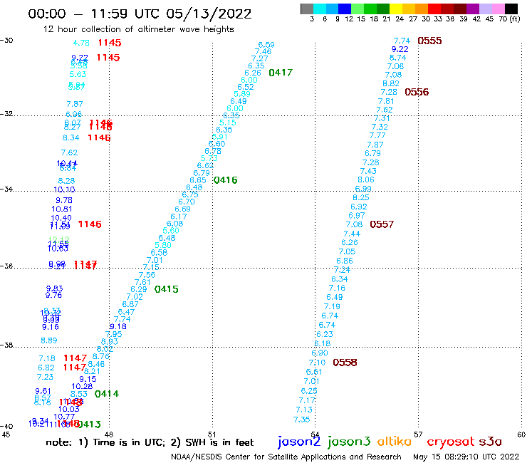Image resolution: width=527 pixels, height=463 pixels.
Task: Select the subtitle '12 hour collection of altimeter wave heights'
Action: coord(138,29)
